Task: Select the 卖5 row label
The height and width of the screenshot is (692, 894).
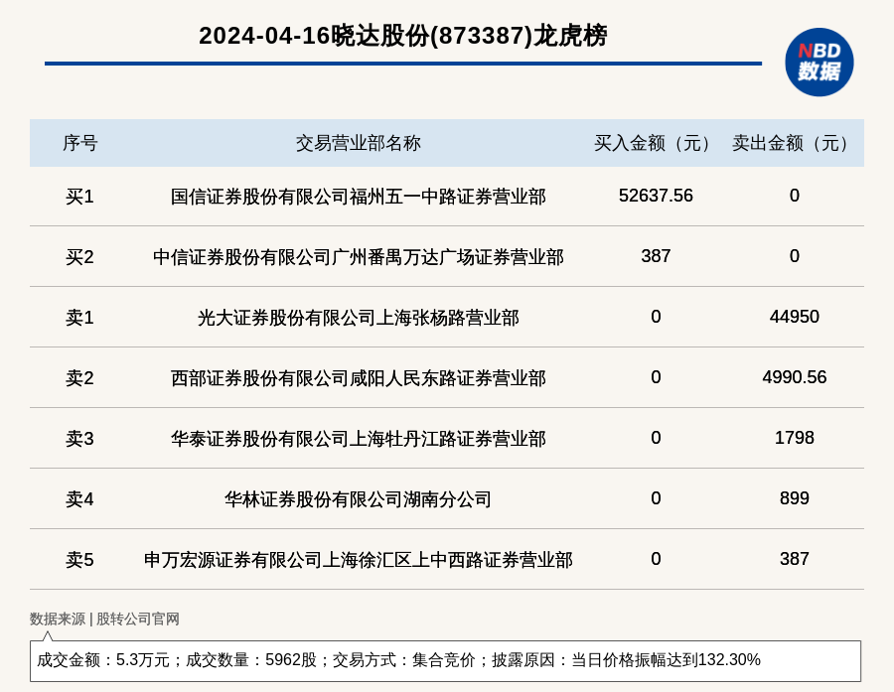Action: [x=79, y=560]
